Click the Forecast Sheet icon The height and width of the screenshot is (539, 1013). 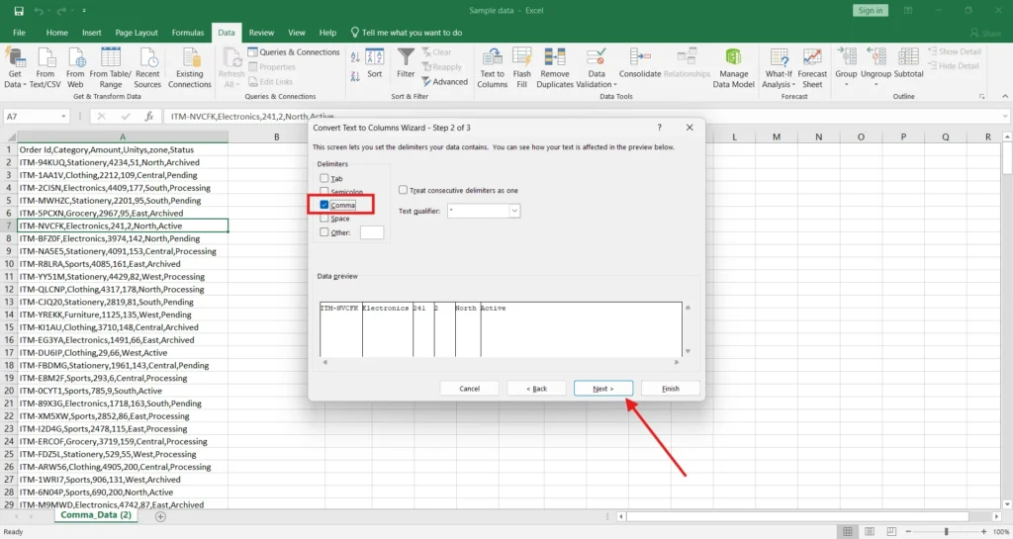[812, 57]
